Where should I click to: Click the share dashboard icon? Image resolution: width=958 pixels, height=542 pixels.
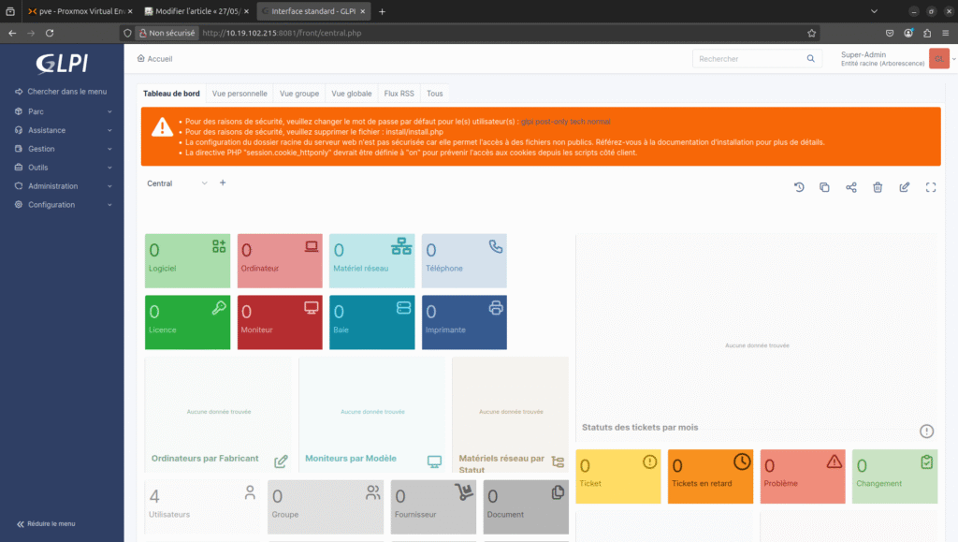click(x=851, y=187)
